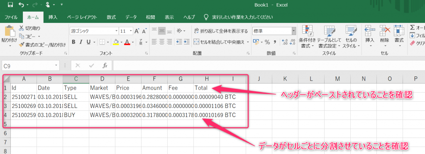Switch to the 挿入 ribbon tab
425x154 pixels.
(53, 17)
